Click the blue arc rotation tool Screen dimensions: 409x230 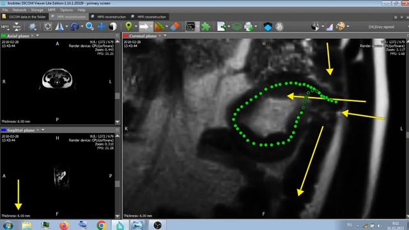click(x=75, y=27)
